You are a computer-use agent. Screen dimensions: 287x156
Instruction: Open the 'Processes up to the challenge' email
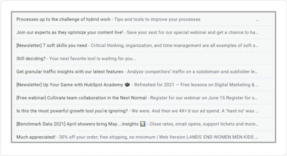(x=143, y=19)
